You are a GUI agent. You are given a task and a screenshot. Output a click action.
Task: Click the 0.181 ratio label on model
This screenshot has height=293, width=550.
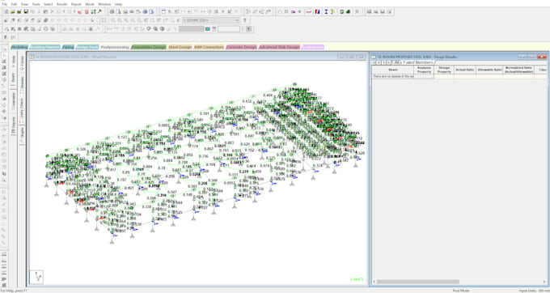pos(205,113)
